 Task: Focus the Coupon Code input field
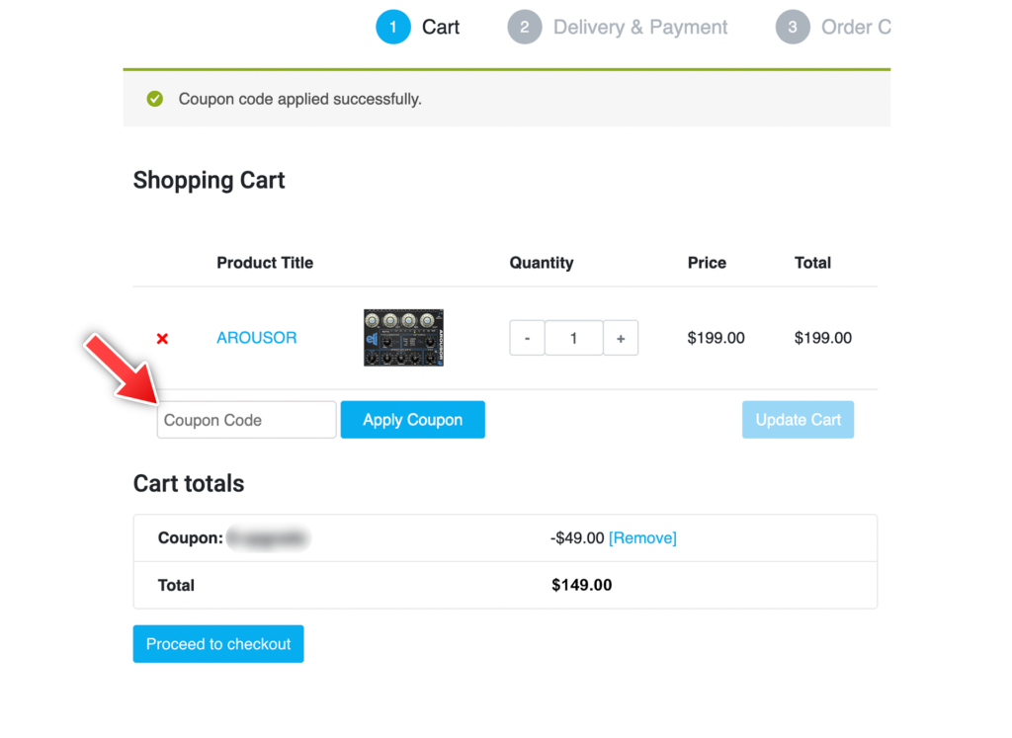[x=246, y=420]
